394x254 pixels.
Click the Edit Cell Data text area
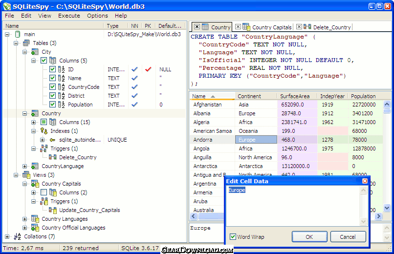coord(293,206)
